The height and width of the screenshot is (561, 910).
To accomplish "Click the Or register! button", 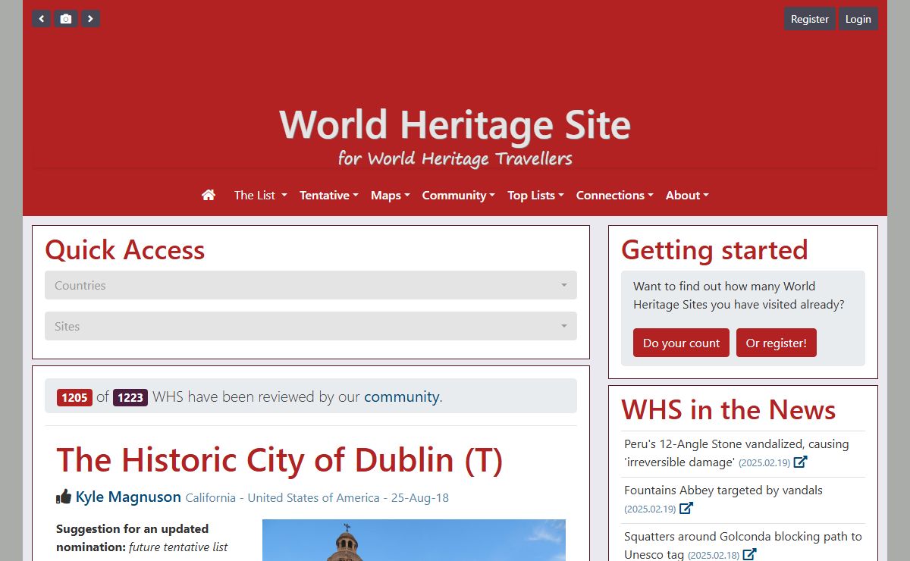I will (x=777, y=343).
